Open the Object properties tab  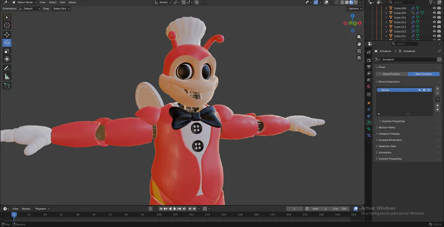point(369,103)
